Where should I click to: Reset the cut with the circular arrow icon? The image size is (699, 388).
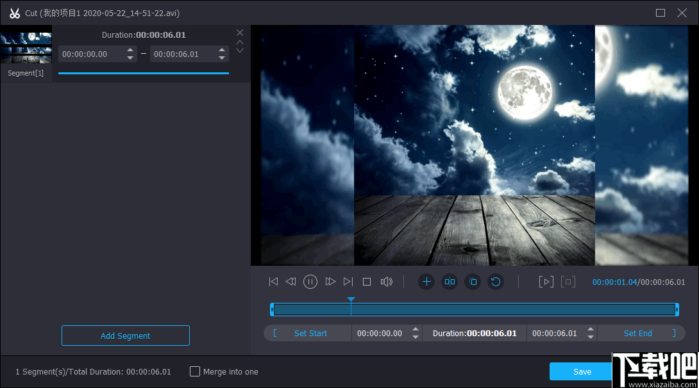click(x=495, y=282)
